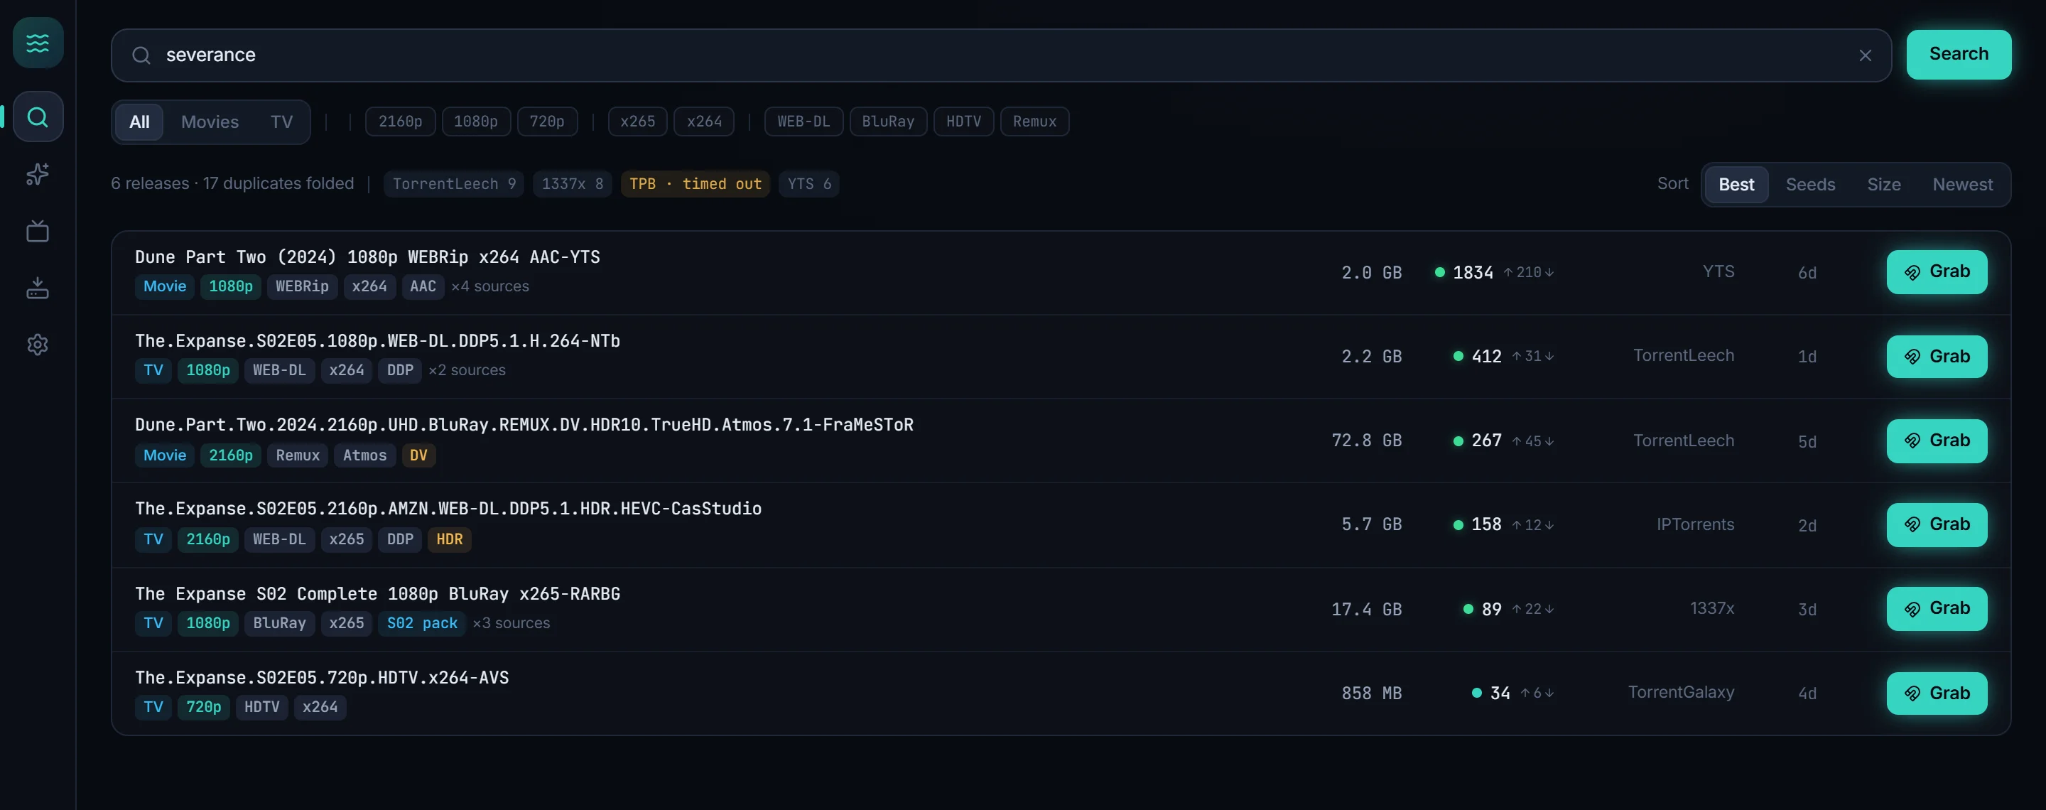Toggle the x264 codec filter
Screen dimensions: 2046x810
(x=705, y=122)
